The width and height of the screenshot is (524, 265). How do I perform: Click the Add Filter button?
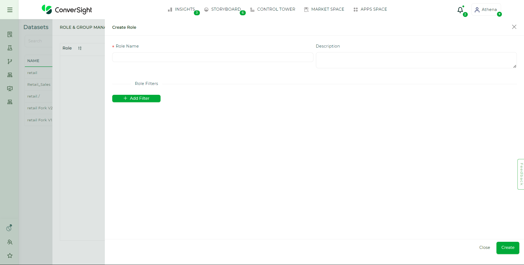pyautogui.click(x=136, y=98)
